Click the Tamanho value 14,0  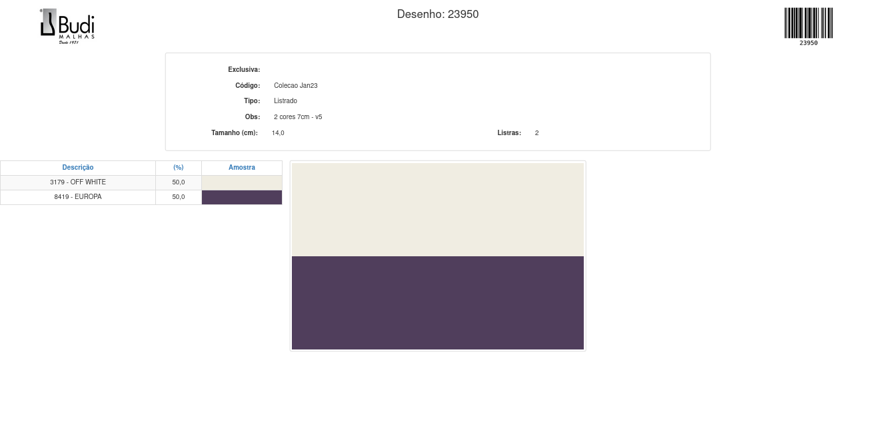(x=278, y=133)
